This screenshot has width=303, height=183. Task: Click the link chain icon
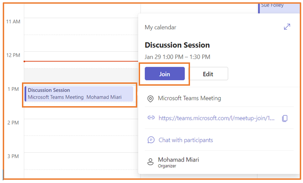(151, 118)
